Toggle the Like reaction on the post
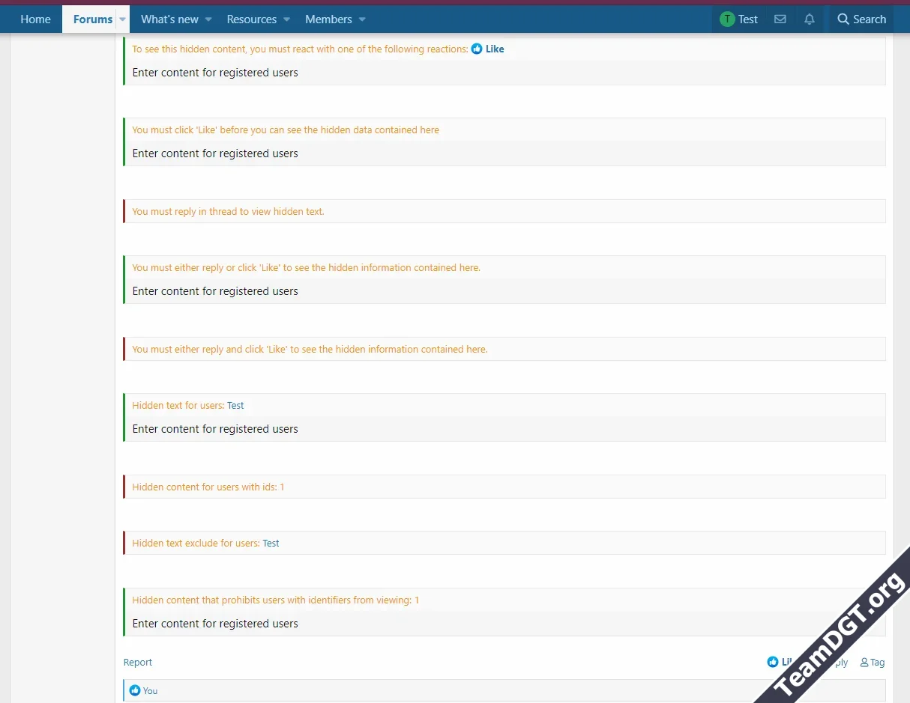Screen dimensions: 910x703 click(x=786, y=662)
